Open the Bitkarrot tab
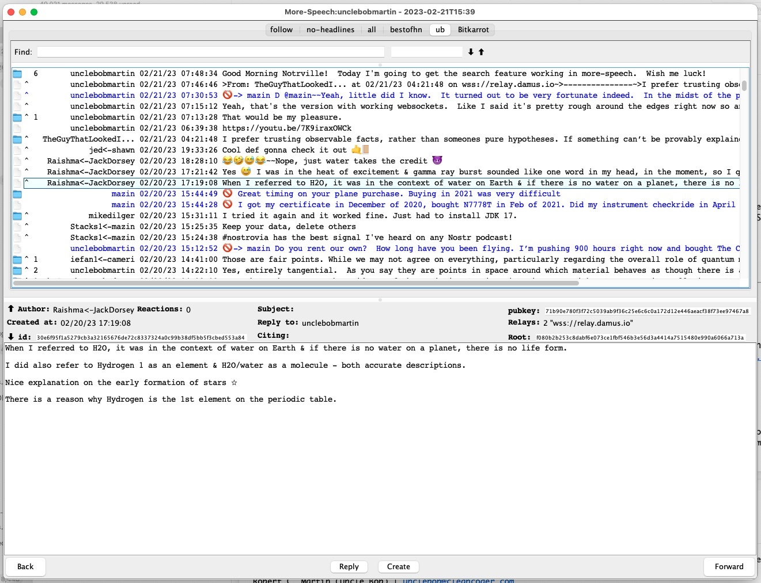Viewport: 761px width, 583px height. 473,30
